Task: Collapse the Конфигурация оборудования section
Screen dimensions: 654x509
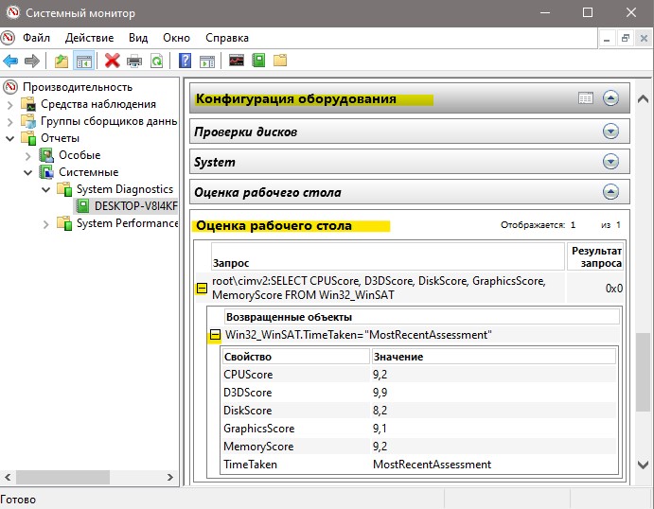Action: (x=610, y=98)
